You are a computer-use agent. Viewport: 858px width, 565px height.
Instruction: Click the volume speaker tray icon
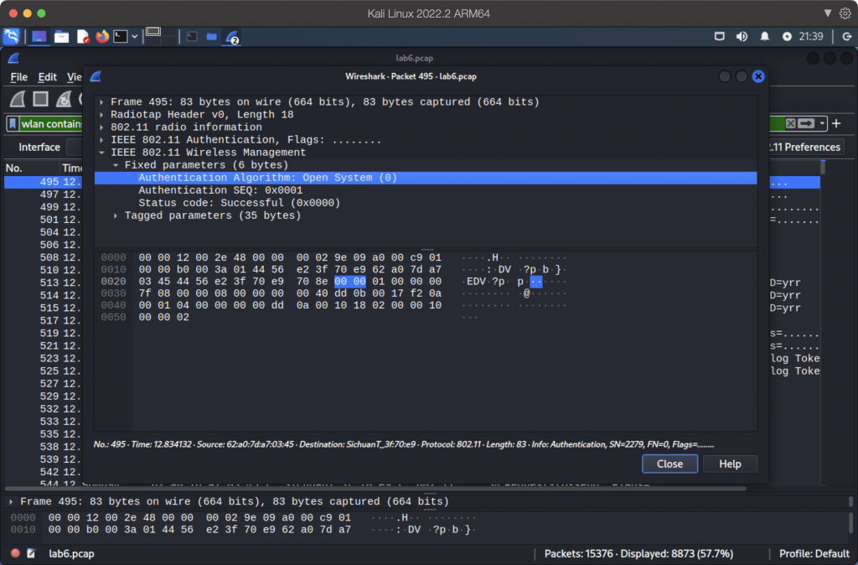[742, 37]
